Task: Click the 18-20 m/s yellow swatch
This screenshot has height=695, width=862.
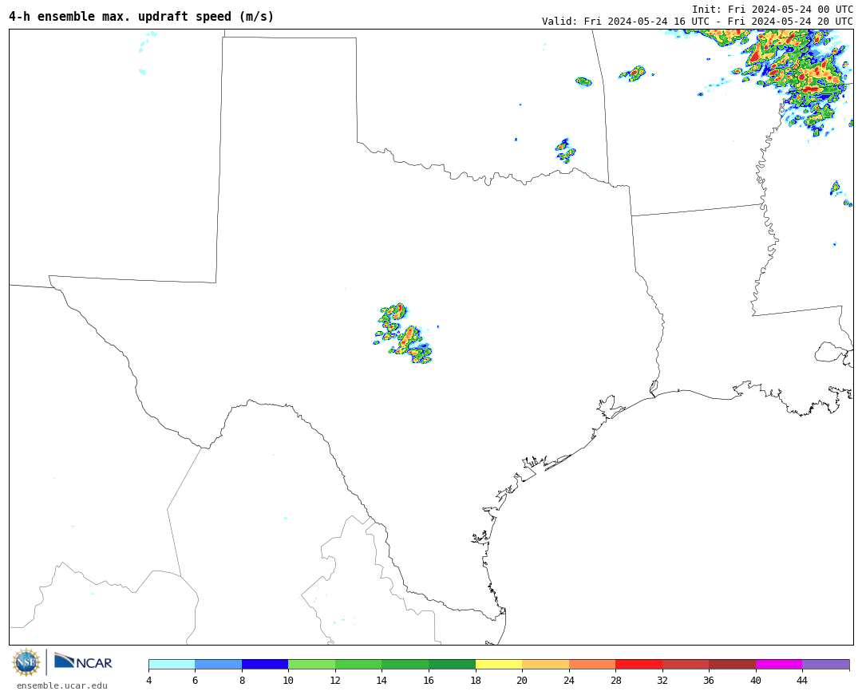Action: (499, 664)
